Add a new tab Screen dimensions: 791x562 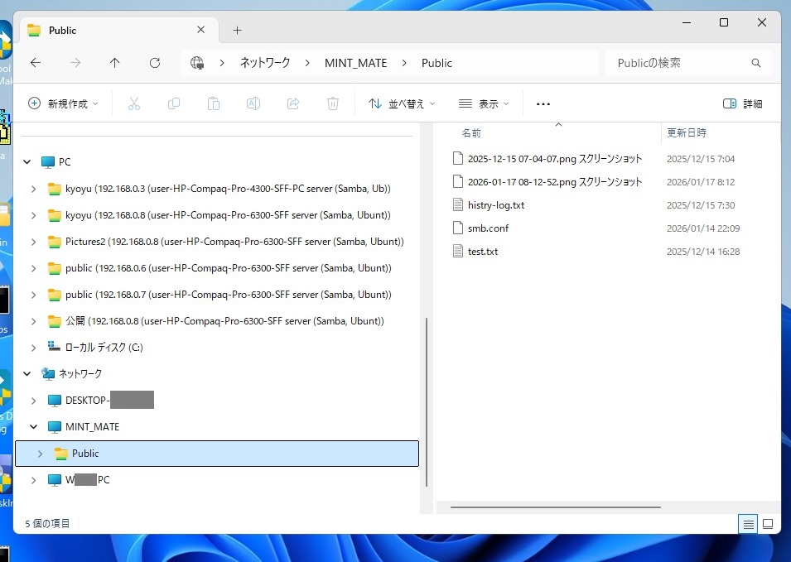(x=237, y=31)
